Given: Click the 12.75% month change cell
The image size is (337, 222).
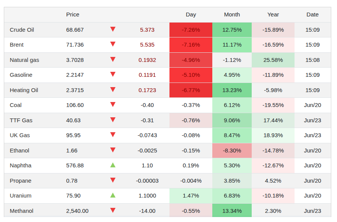Looking at the screenshot, I should coord(232,30).
